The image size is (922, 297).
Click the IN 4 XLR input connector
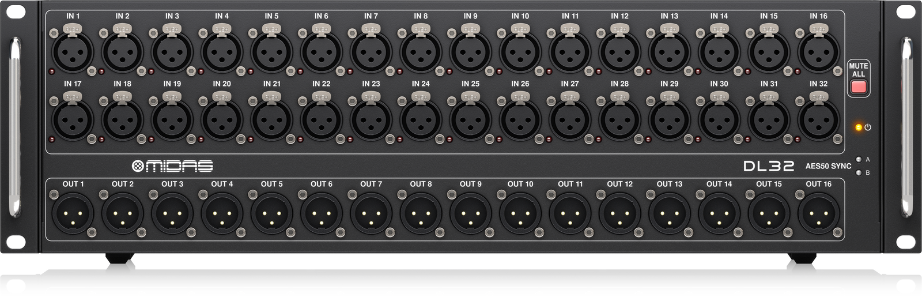222,52
